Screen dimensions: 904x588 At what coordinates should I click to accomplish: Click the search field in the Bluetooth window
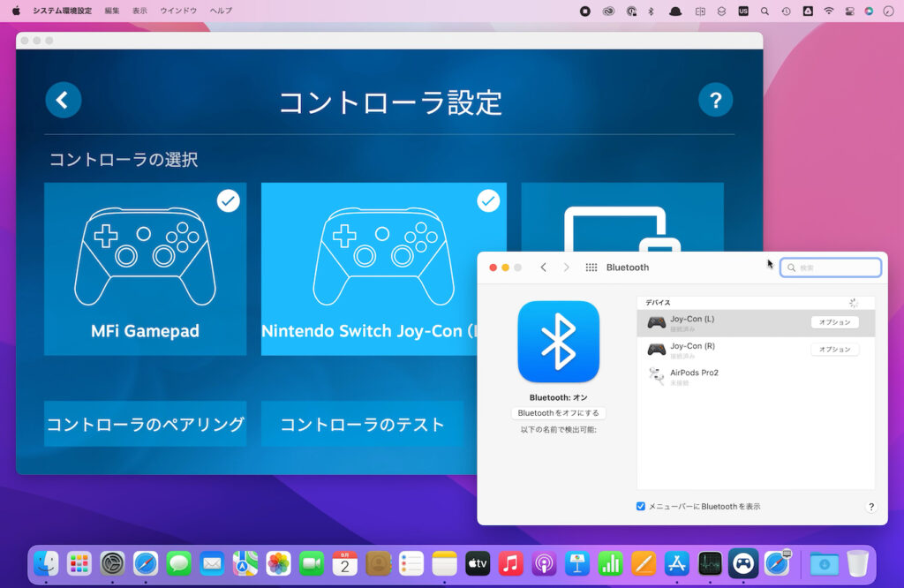(x=830, y=267)
